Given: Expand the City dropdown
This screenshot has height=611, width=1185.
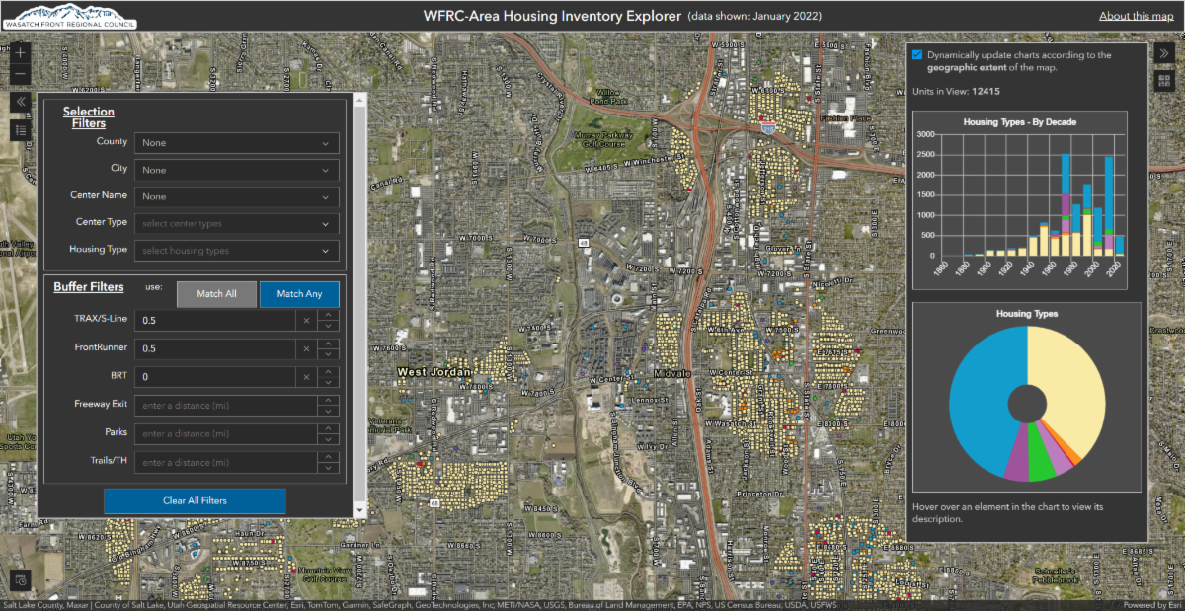Looking at the screenshot, I should click(236, 170).
